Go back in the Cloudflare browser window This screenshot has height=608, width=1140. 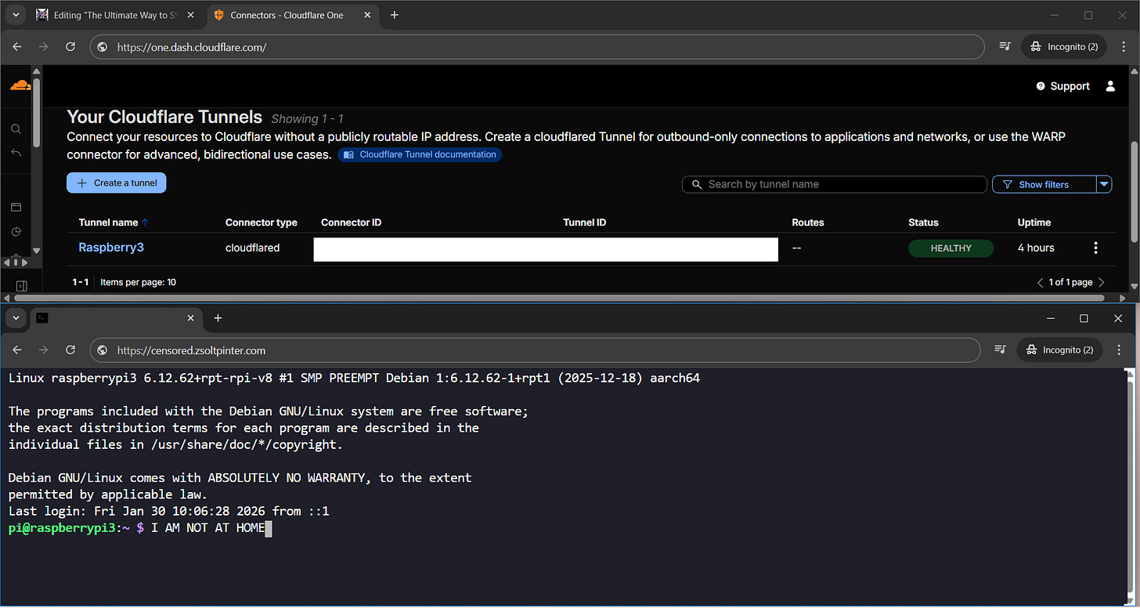18,47
